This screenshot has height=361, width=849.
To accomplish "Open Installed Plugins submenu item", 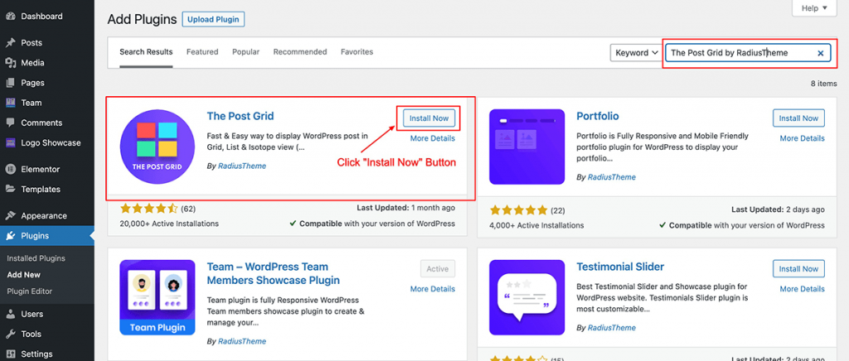I will click(36, 258).
